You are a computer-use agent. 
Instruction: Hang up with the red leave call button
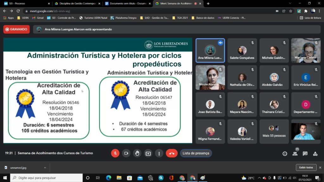172,153
